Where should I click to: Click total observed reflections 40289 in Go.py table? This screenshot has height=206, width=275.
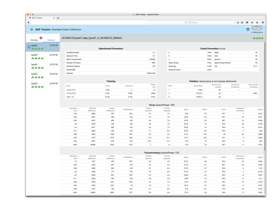[93, 145]
